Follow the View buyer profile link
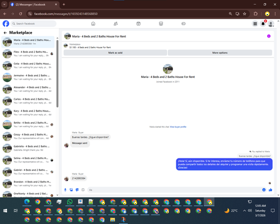The height and width of the screenshot is (224, 280). (178, 127)
